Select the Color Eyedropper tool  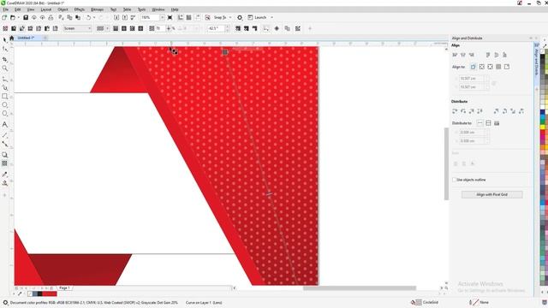point(4,175)
